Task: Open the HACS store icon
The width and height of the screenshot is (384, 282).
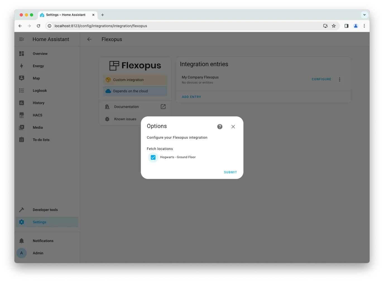Action: (21, 115)
